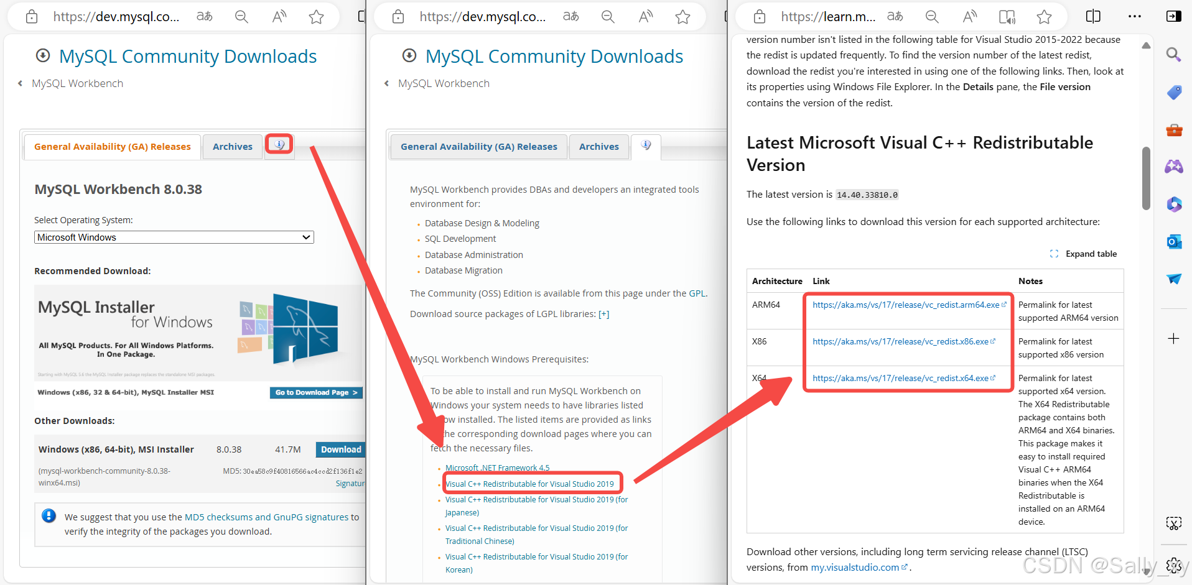Open Visual C++ Redistributable 2019 Japanese link
Image resolution: width=1192 pixels, height=585 pixels.
[x=536, y=506]
